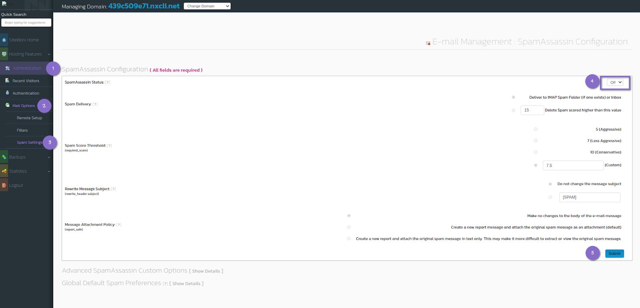Click the delete spam score field showing 15
Screen dimensions: 640x308
tap(532, 110)
